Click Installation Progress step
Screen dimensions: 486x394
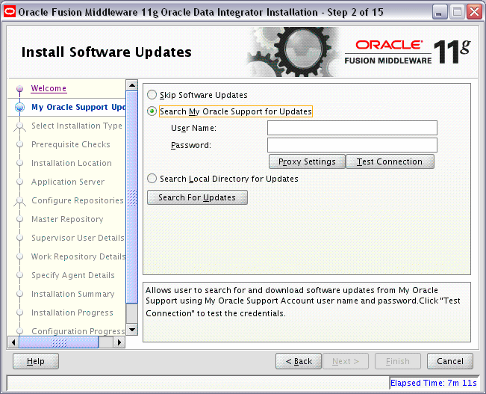(72, 313)
